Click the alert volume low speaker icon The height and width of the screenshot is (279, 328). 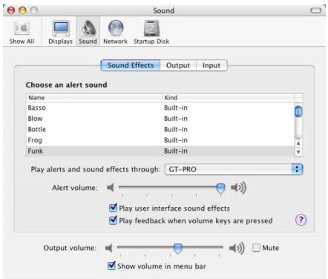click(x=111, y=188)
